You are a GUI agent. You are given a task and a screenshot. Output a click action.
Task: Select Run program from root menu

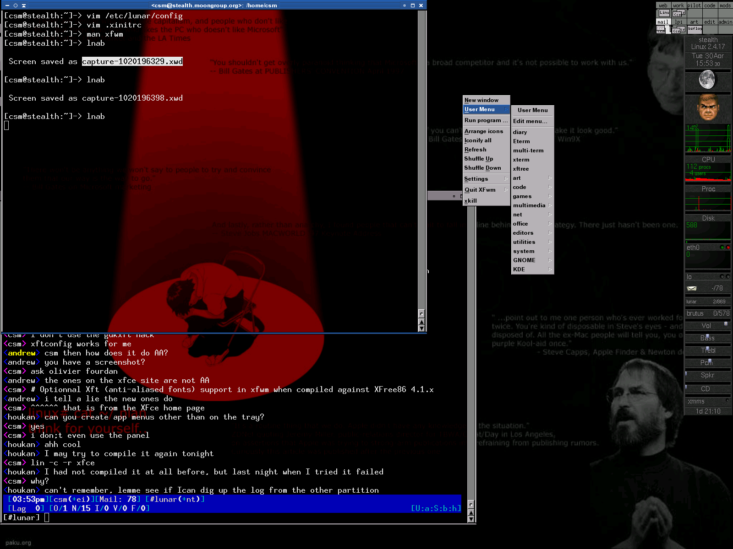pos(486,120)
